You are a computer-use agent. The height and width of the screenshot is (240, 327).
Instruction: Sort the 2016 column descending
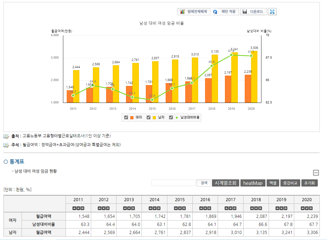pos(205,208)
